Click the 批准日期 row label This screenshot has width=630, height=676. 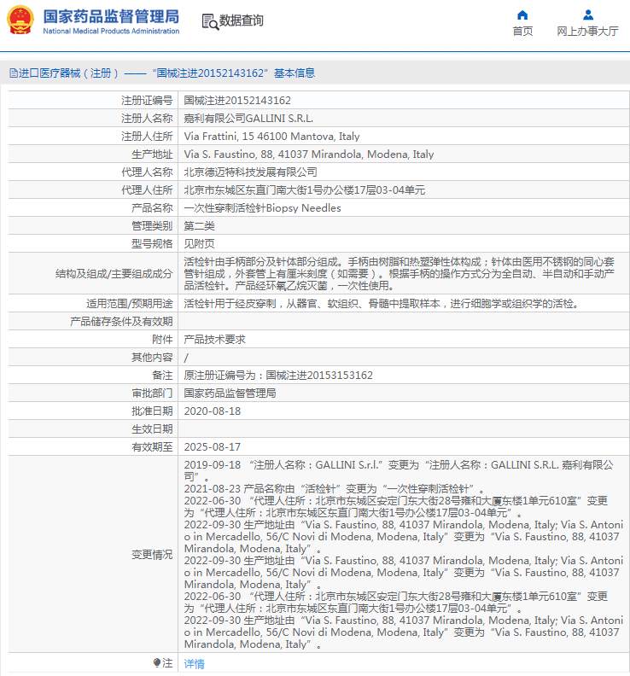(152, 411)
